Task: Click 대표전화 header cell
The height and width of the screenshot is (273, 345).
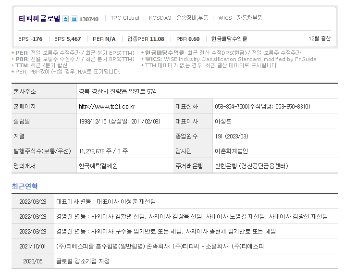Action: click(x=193, y=106)
